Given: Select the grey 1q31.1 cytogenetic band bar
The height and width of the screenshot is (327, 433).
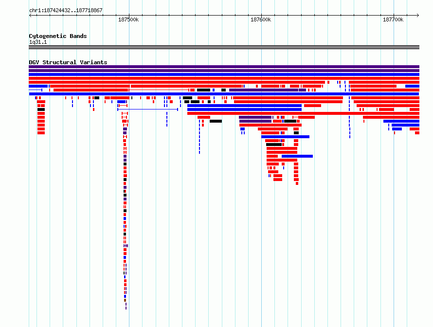Looking at the screenshot, I should coord(224,47).
